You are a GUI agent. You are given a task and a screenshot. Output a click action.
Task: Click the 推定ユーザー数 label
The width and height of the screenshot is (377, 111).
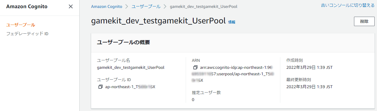coord(206,93)
